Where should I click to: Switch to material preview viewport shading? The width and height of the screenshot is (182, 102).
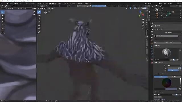(145, 8)
